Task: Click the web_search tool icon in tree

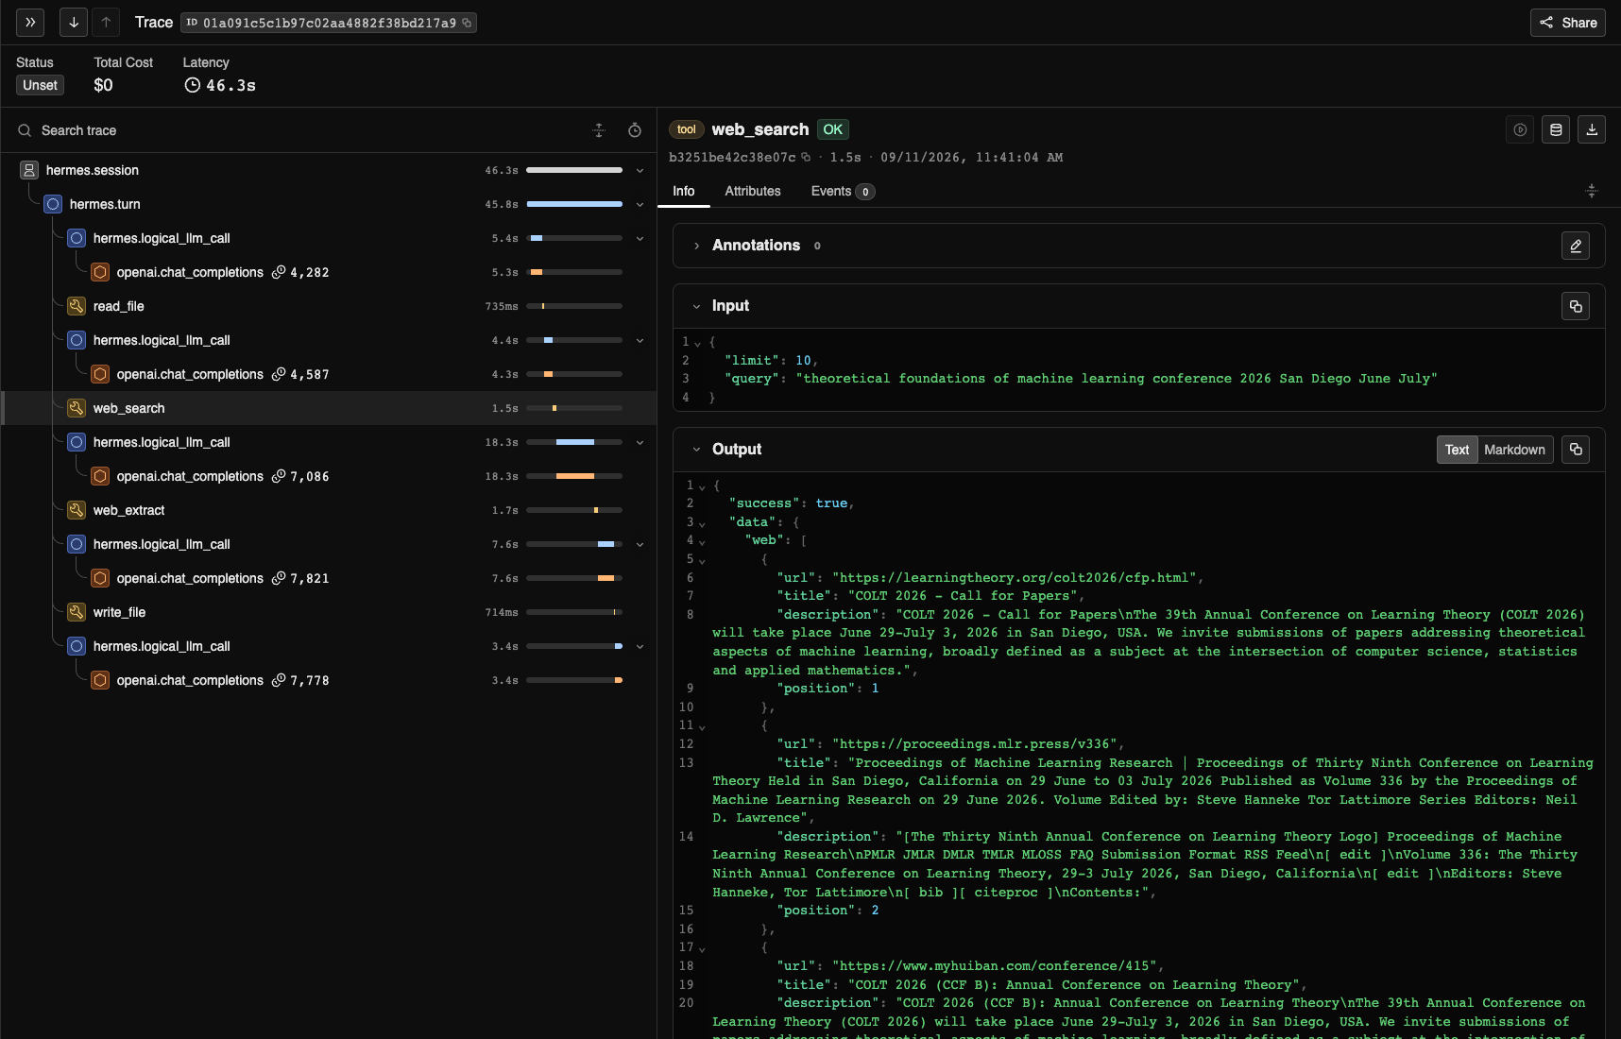Action: (77, 408)
